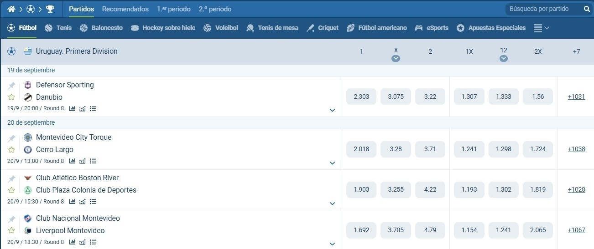The image size is (594, 249).
Task: Click the football icon beside Uruguay league
Action: [11, 51]
